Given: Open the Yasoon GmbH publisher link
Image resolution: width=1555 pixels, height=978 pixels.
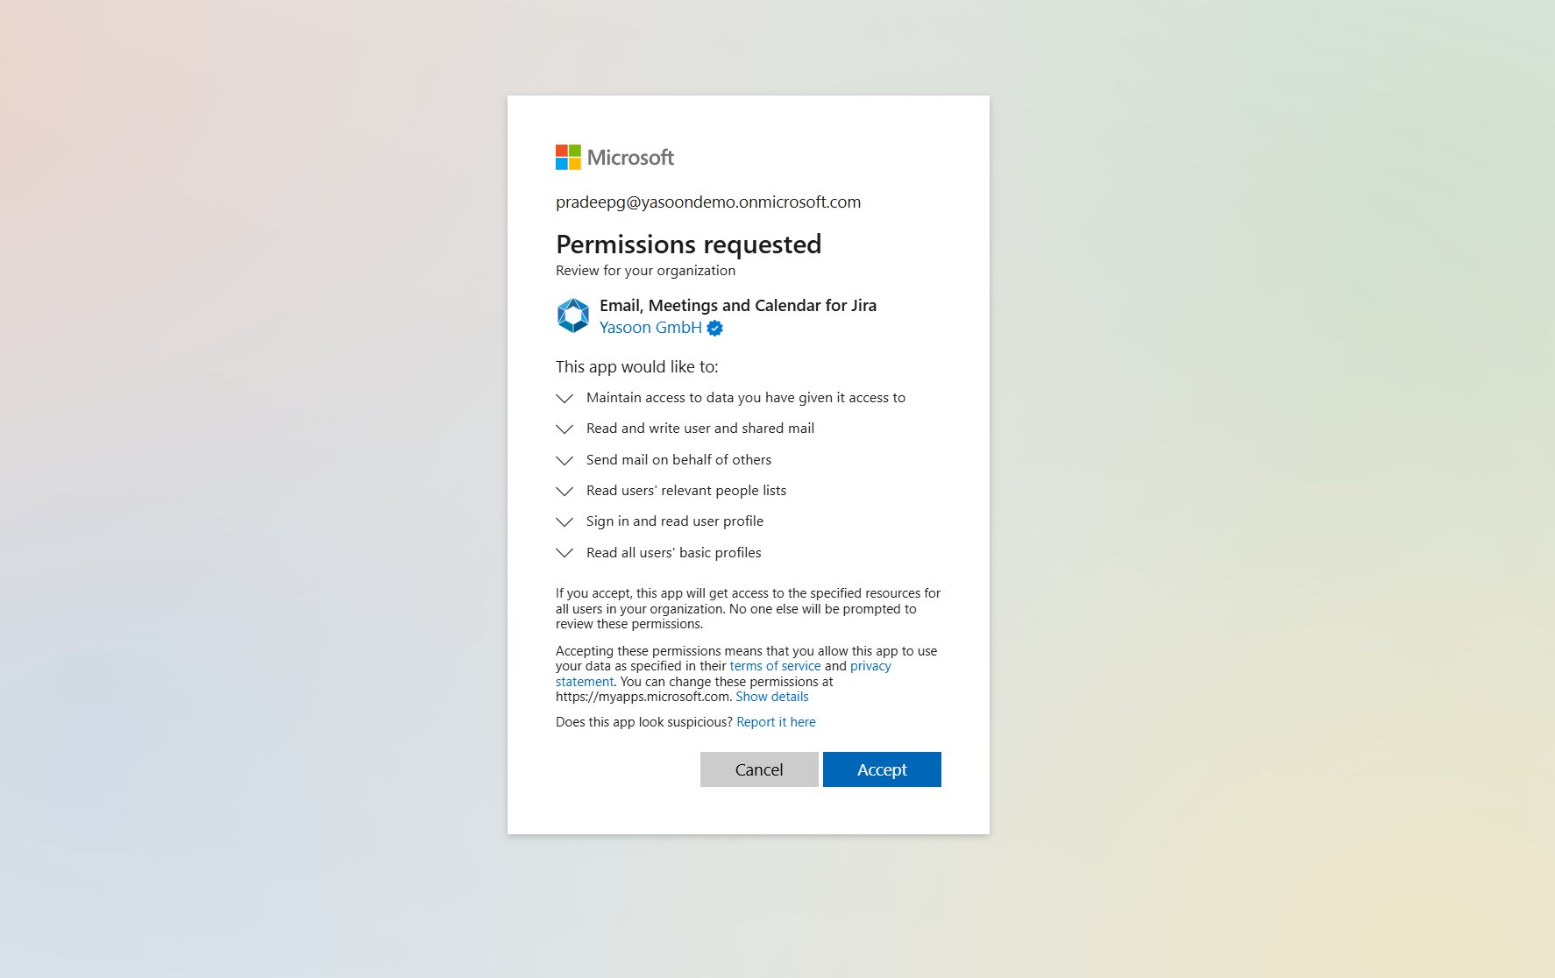Looking at the screenshot, I should (650, 328).
